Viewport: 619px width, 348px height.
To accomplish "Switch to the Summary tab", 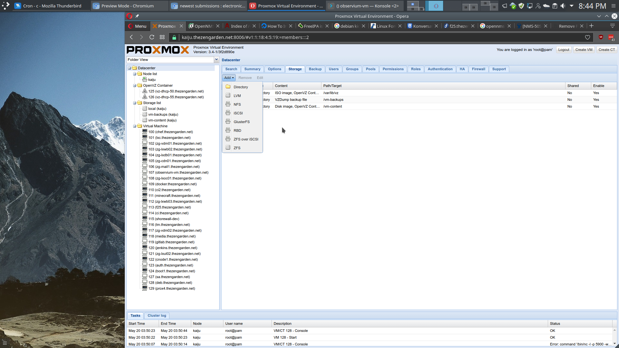I will (252, 69).
